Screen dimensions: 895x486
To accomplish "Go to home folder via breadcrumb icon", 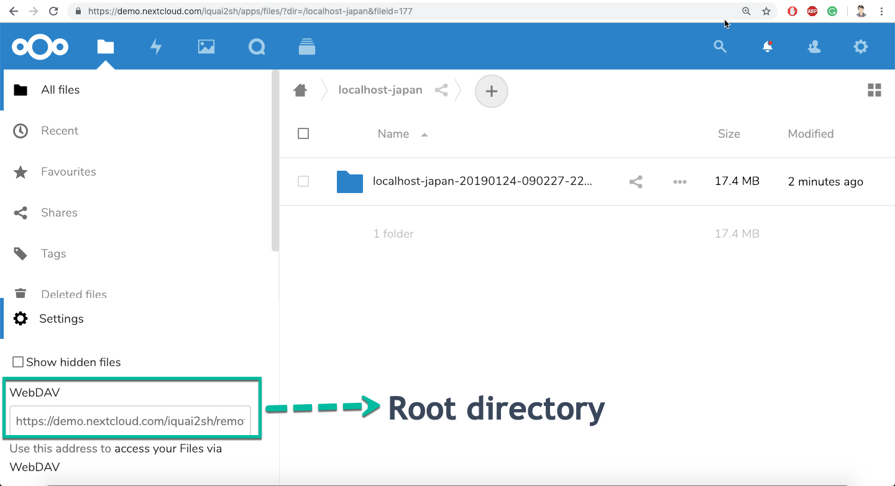I will 300,91.
